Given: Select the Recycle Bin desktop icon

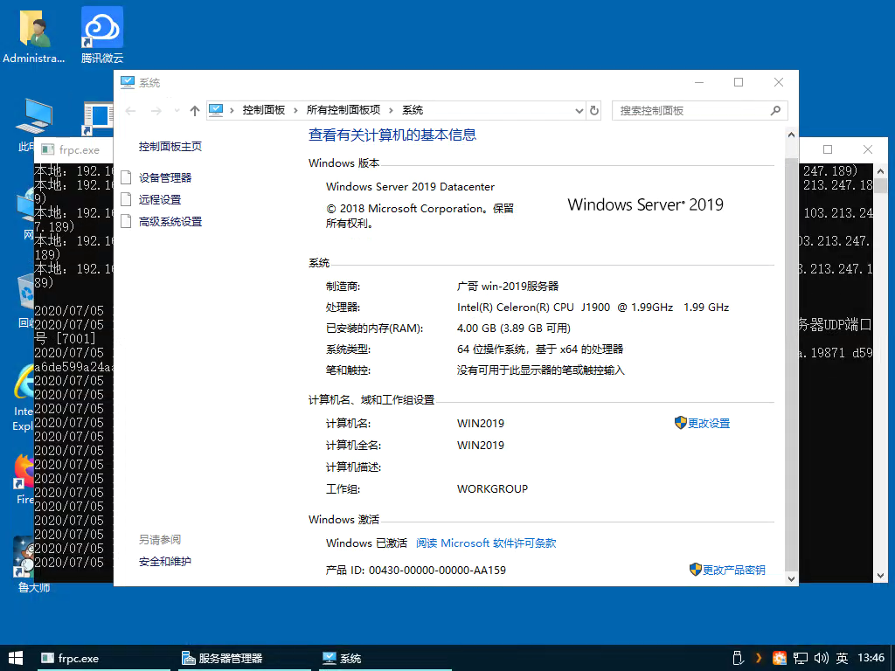Looking at the screenshot, I should [25, 301].
